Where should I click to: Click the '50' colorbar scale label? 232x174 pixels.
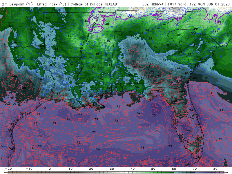pyautogui.click(x=153, y=169)
